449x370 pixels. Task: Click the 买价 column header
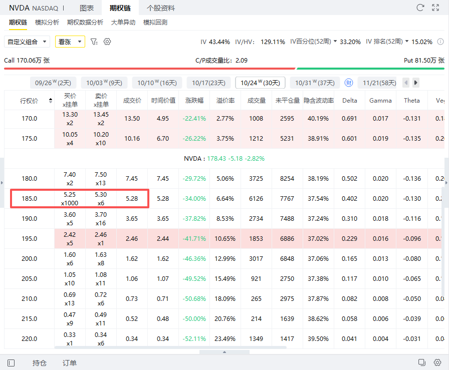click(70, 100)
